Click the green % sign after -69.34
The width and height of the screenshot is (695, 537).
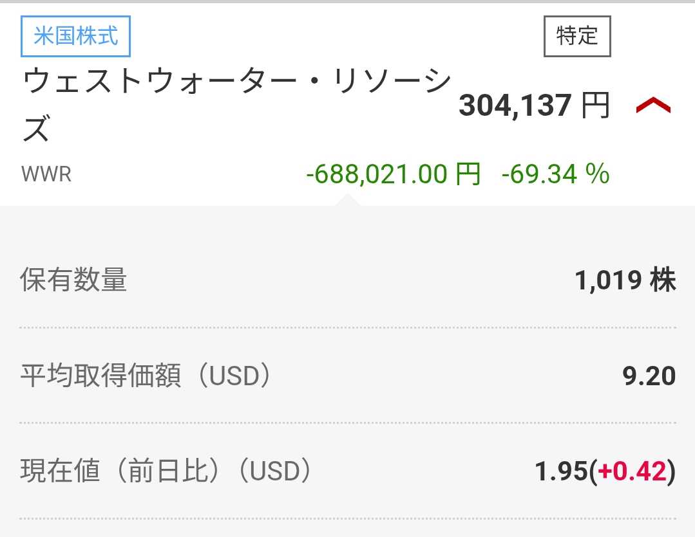(598, 174)
